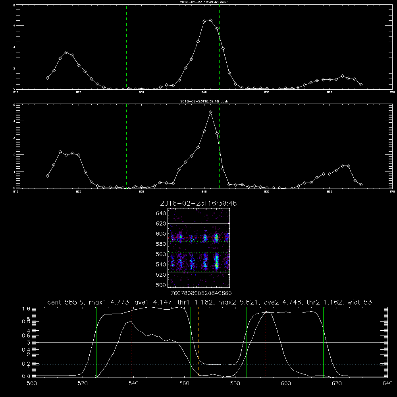
Task: Click 'max1 4.773' in the stats line
Action: point(108,302)
